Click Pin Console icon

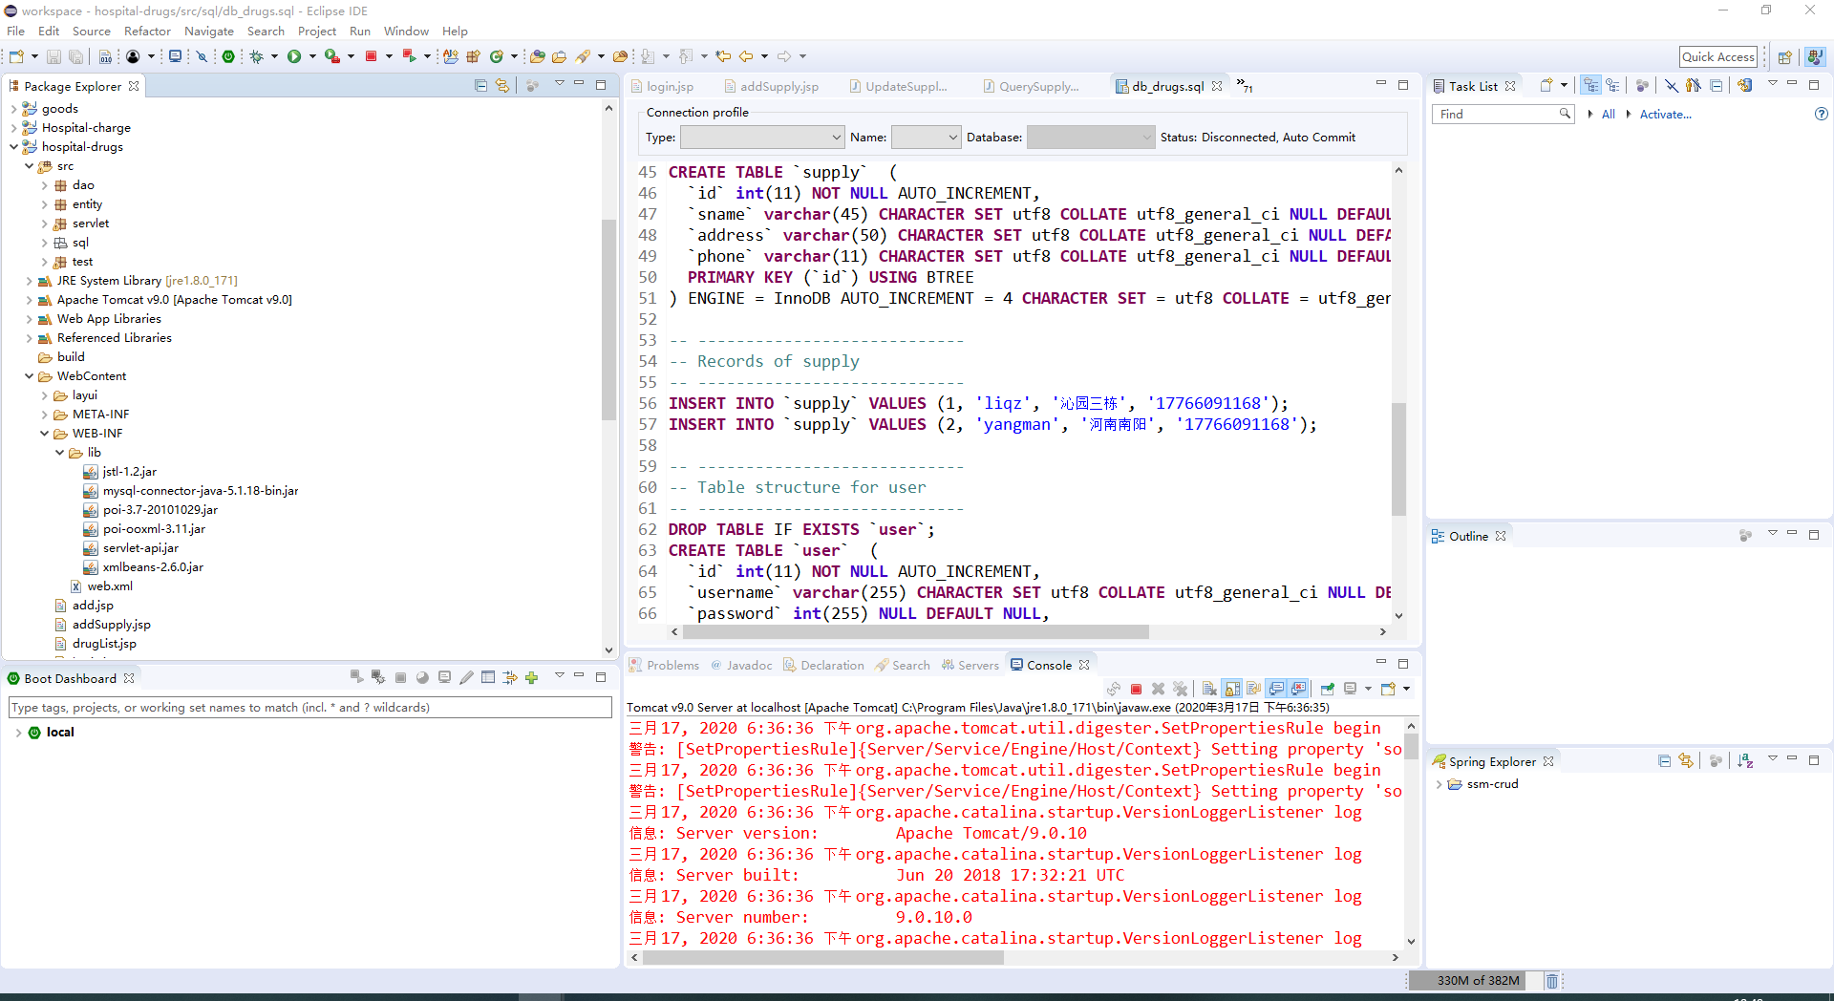(x=1327, y=689)
